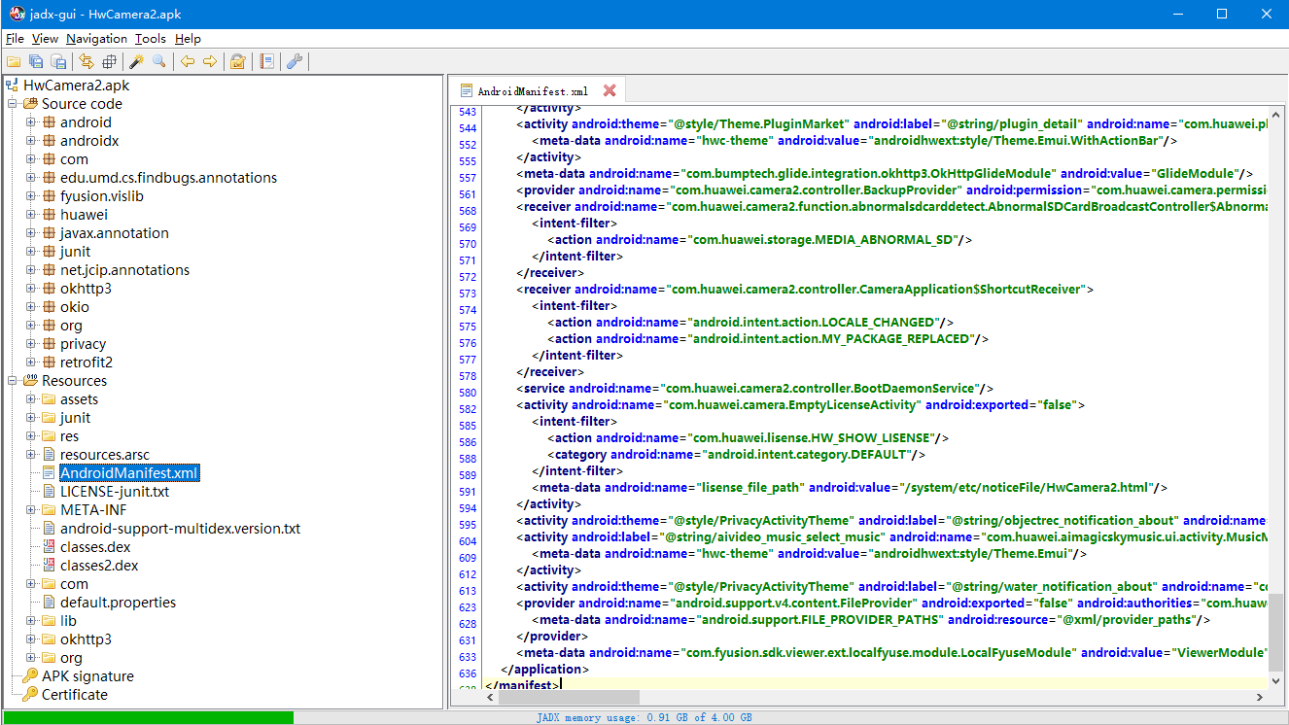Open Preferences with the wrench icon
This screenshot has height=725, width=1289.
tap(295, 62)
